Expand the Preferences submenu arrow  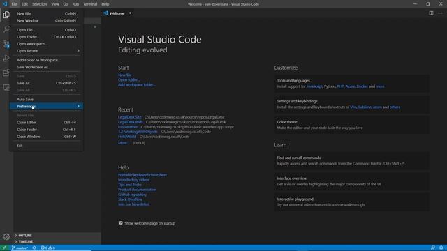coord(78,106)
